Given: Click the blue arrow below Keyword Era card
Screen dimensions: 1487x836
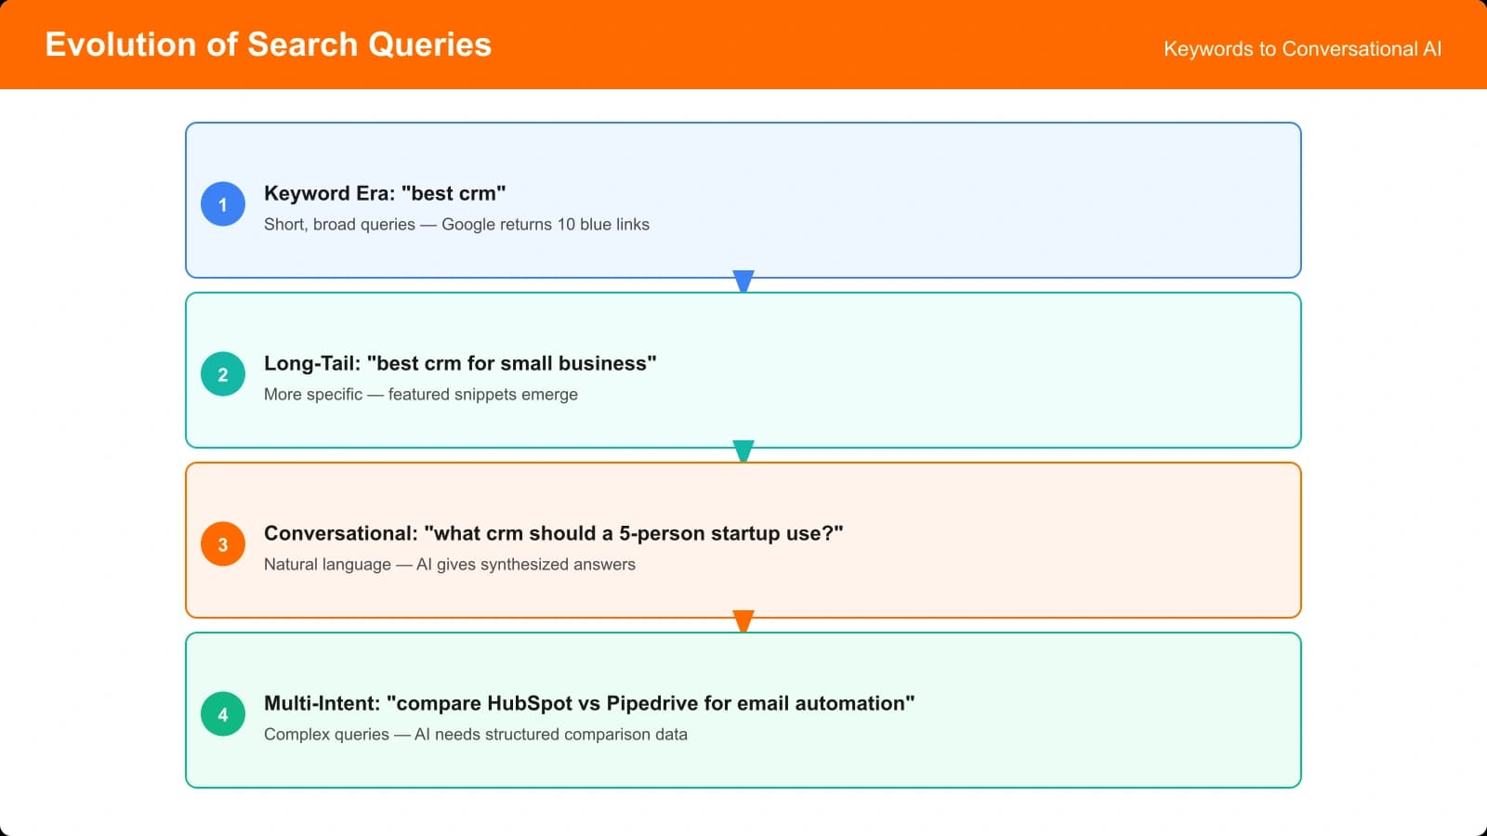Looking at the screenshot, I should (x=743, y=280).
